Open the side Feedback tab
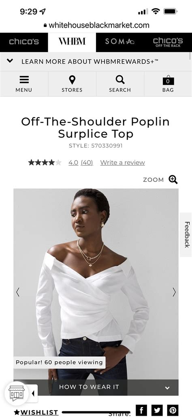 [x=186, y=235]
